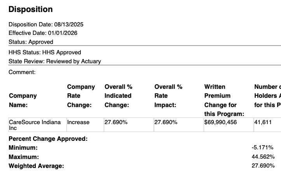Click the Overall % Indicated Change header

click(118, 96)
